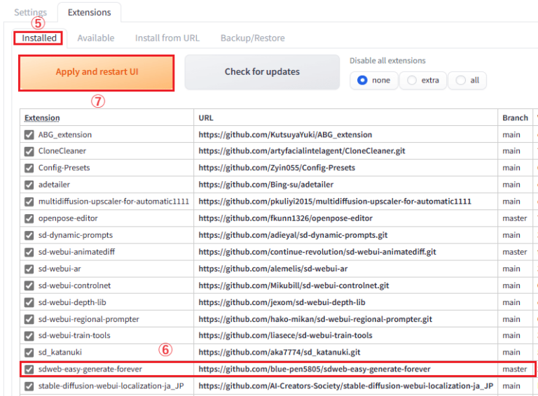Open the Extensions tab
The height and width of the screenshot is (396, 538).
89,12
